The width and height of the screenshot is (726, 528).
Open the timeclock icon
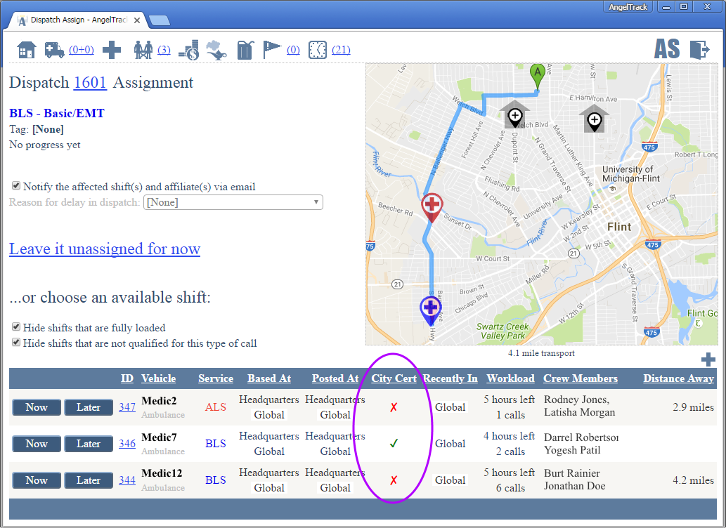pyautogui.click(x=318, y=50)
